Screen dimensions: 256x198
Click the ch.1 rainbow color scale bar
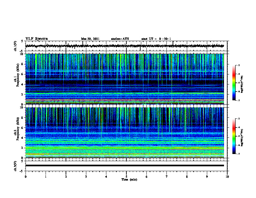coord(234,83)
